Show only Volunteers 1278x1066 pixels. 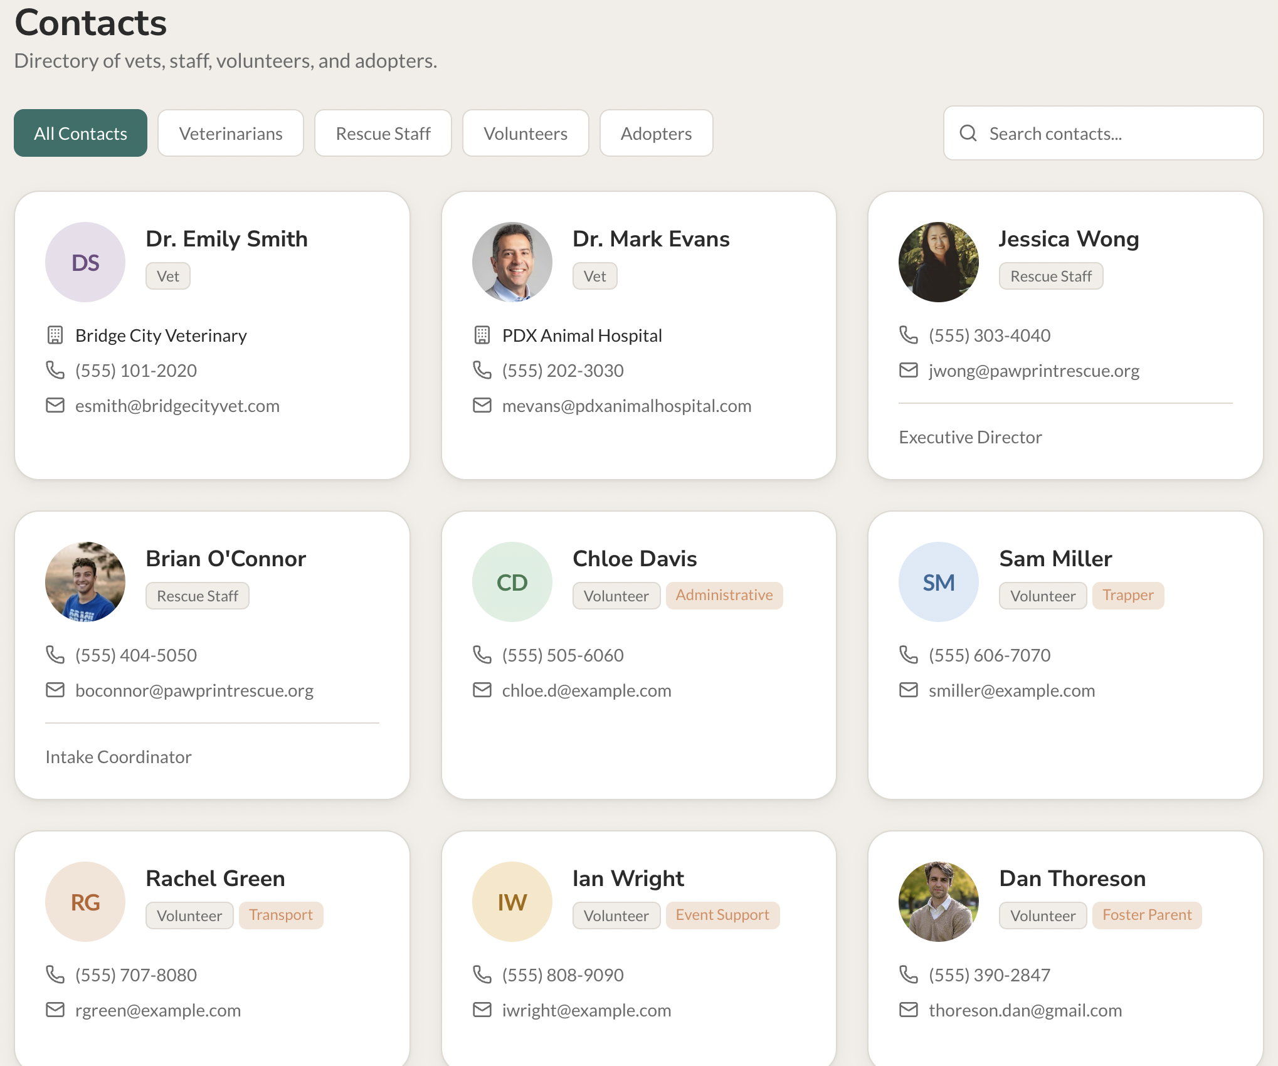(525, 133)
